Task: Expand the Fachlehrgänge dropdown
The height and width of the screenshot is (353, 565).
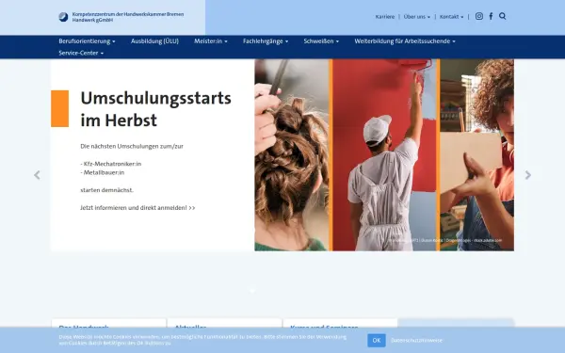Action: [x=266, y=41]
